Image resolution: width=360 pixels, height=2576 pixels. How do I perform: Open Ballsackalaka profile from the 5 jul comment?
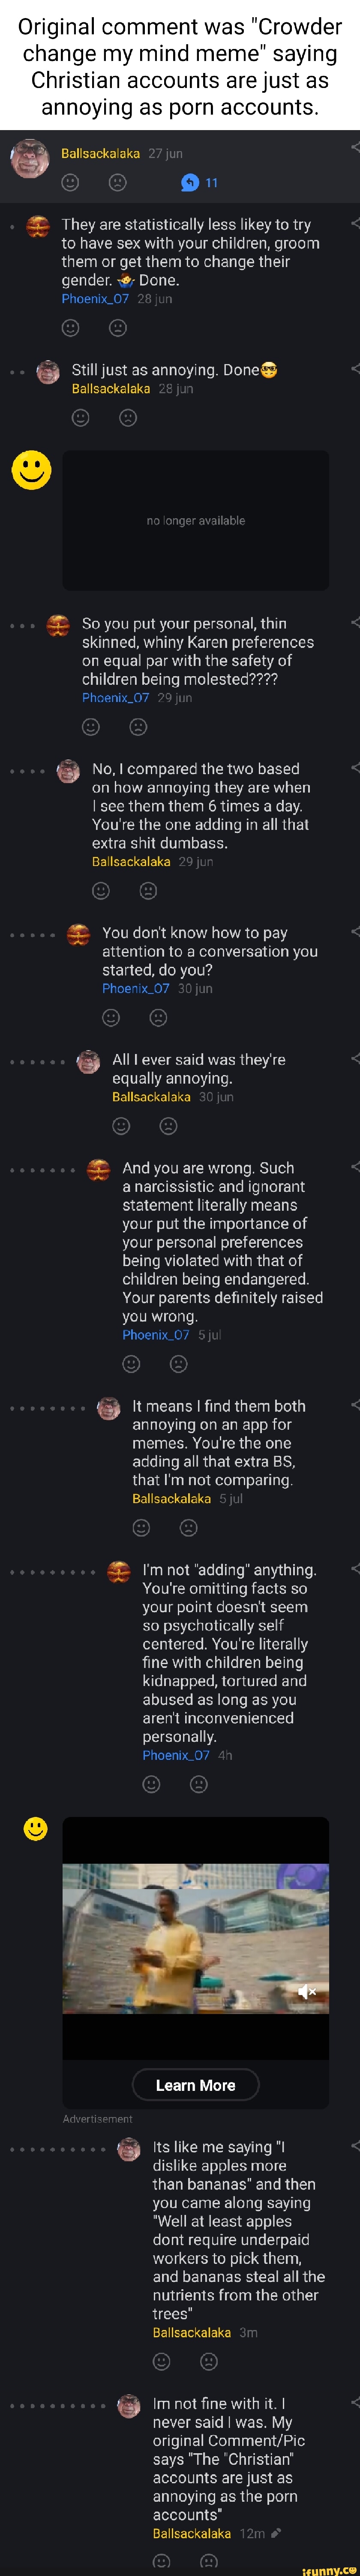pos(171,1499)
